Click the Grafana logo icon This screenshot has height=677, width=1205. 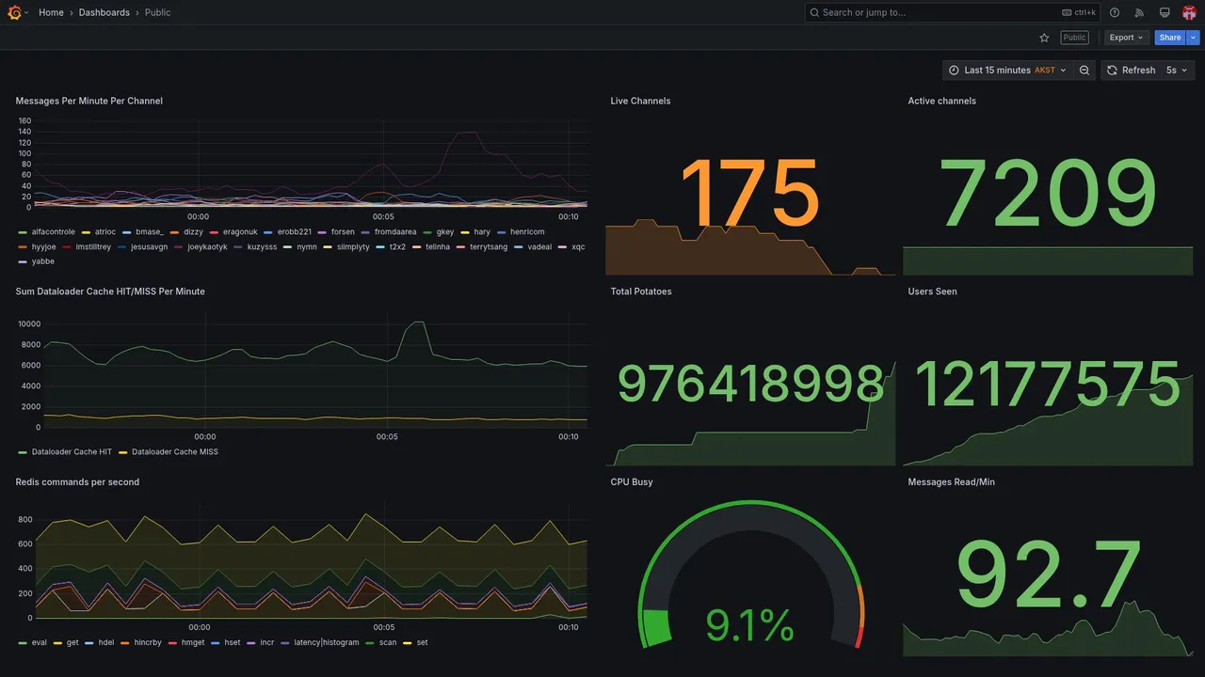[14, 12]
